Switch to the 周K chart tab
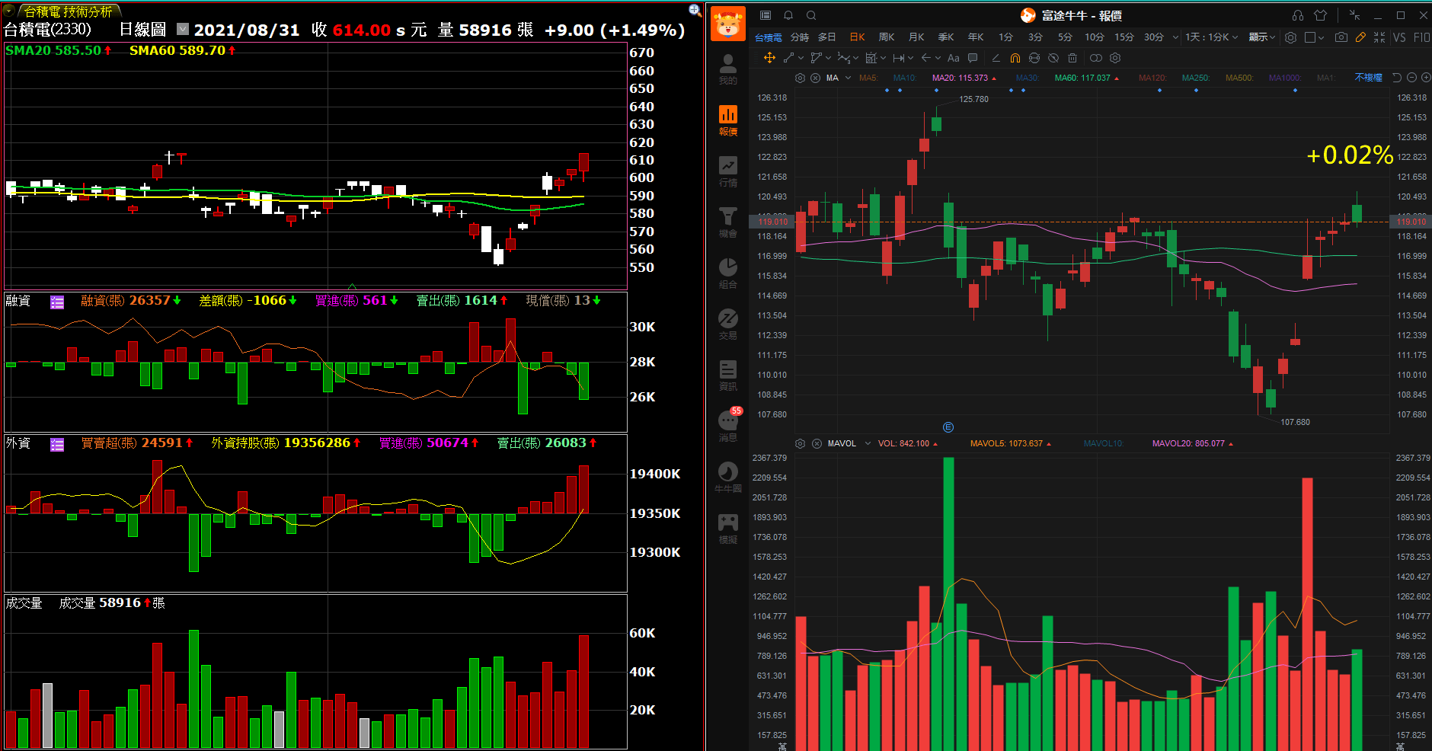This screenshot has height=751, width=1432. (x=887, y=37)
